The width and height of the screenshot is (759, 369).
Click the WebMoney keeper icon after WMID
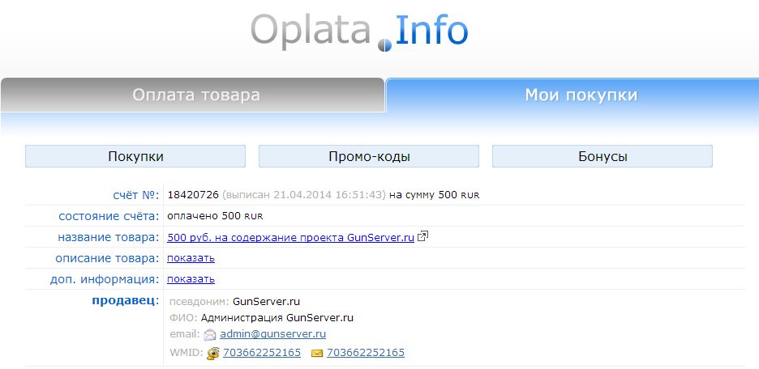(x=213, y=353)
